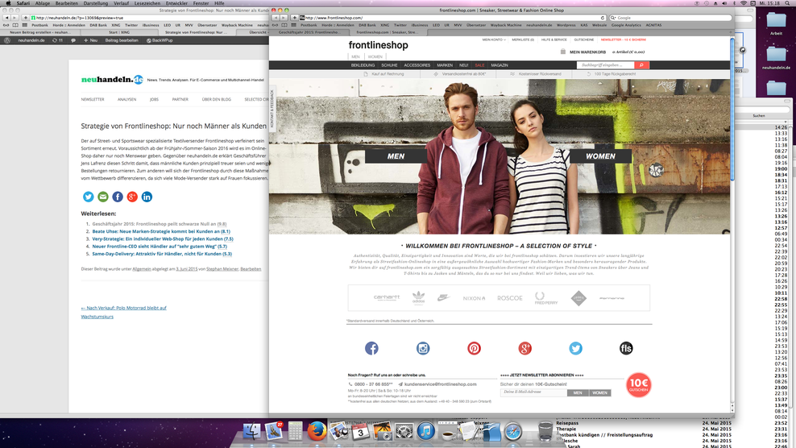Open the SALE navigation item
Image resolution: width=796 pixels, height=448 pixels.
tap(479, 65)
